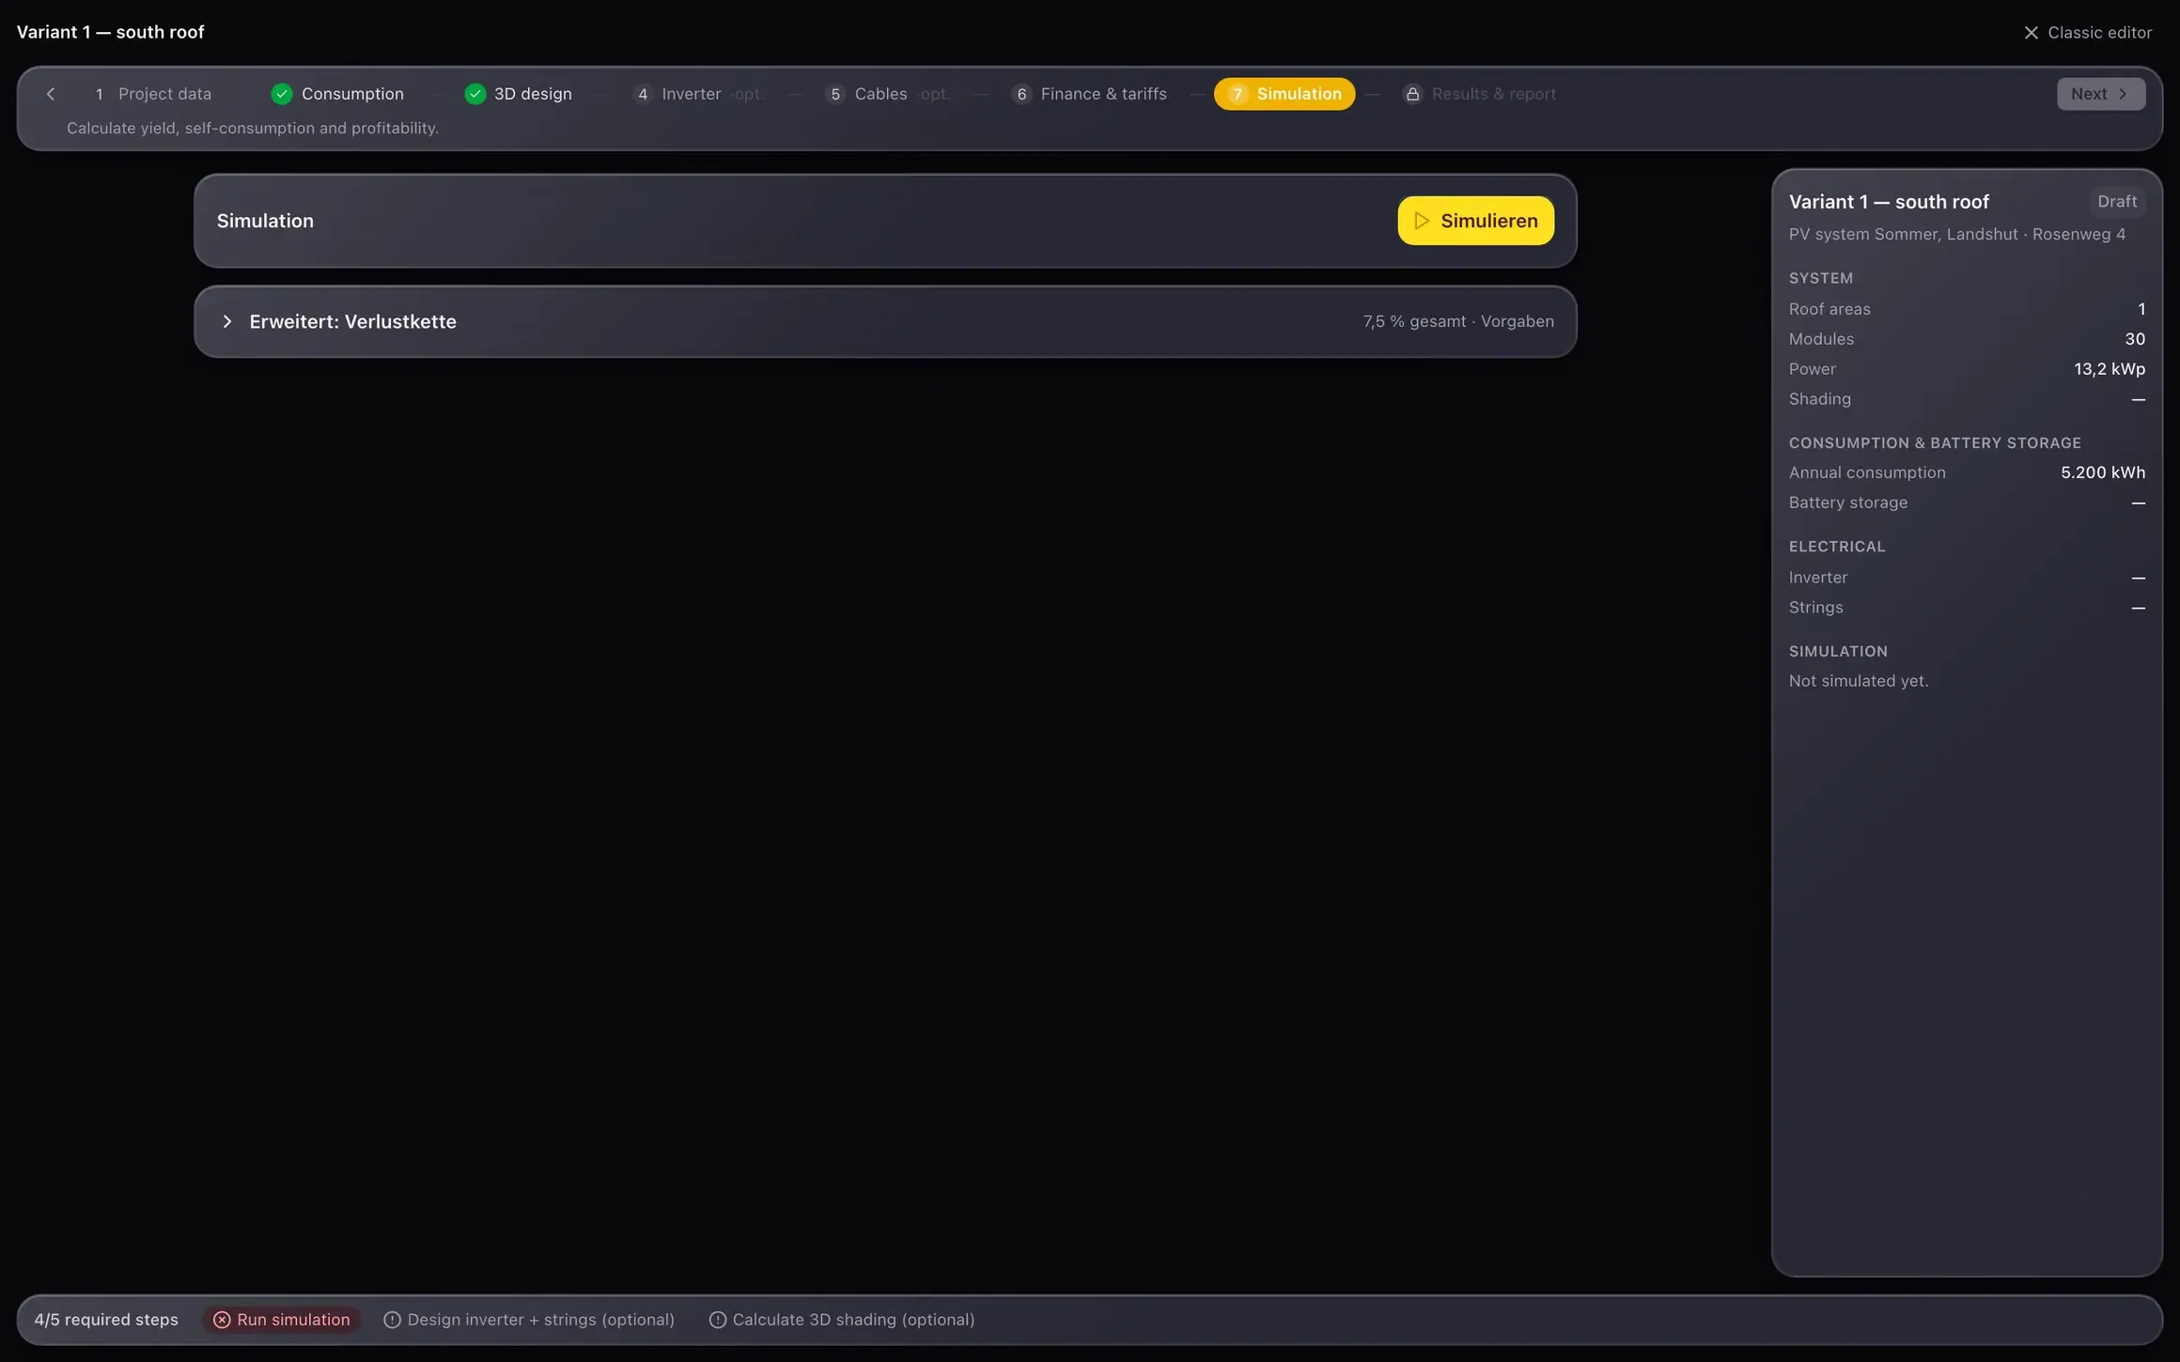The image size is (2180, 1362).
Task: Open the Inverter step
Action: [x=696, y=94]
